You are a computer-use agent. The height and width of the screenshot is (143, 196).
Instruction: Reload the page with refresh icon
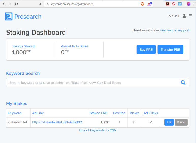pos(16,4)
